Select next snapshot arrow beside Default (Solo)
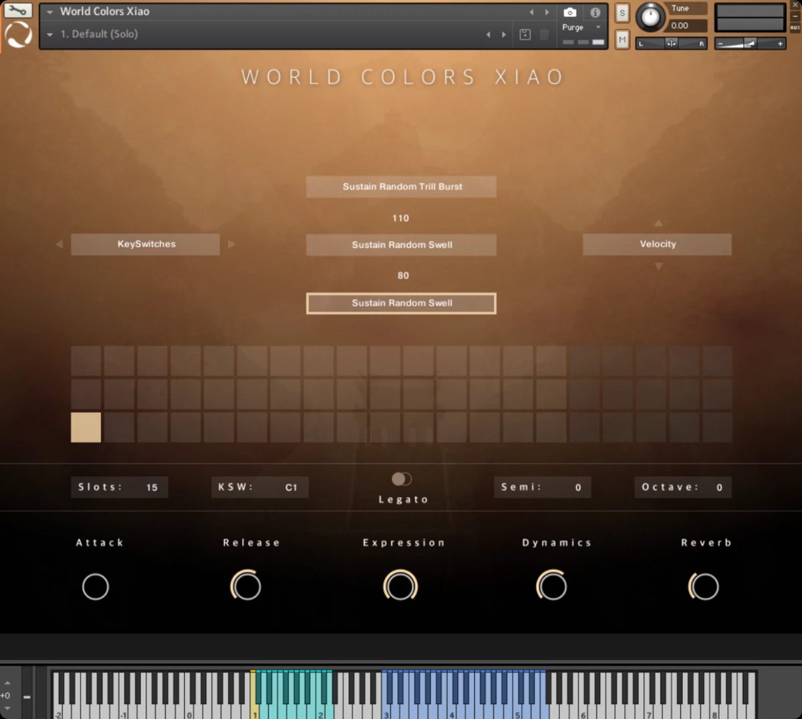Image resolution: width=802 pixels, height=719 pixels. (x=504, y=34)
